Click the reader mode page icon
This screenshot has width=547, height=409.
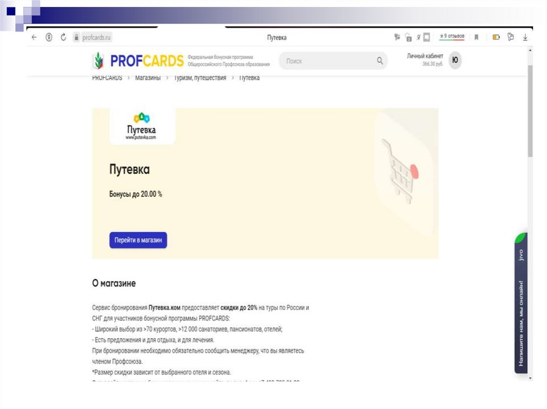[426, 37]
